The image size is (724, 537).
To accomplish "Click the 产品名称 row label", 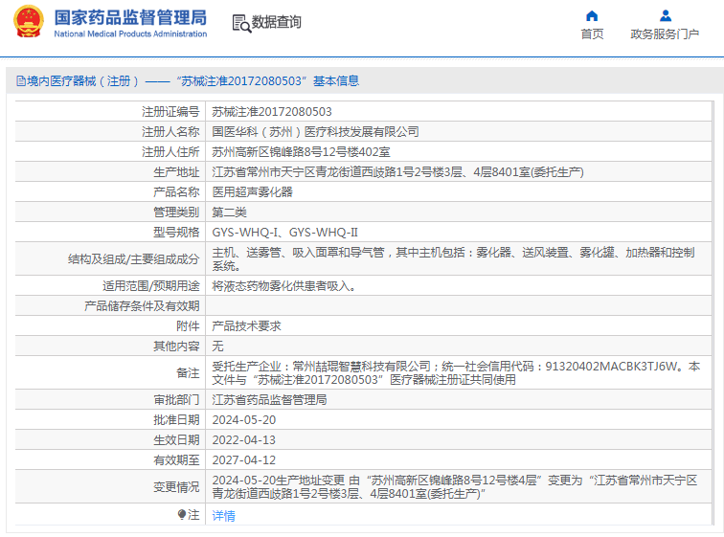I will pos(176,191).
